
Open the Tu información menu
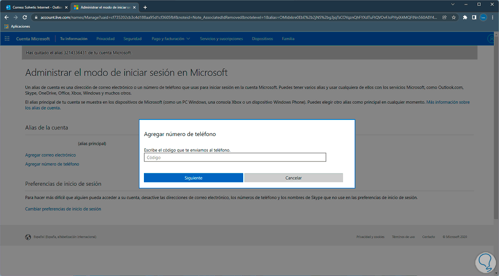point(74,39)
